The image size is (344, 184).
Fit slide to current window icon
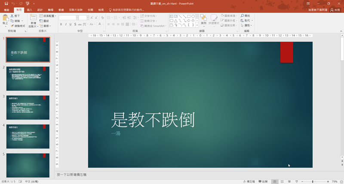click(341, 181)
